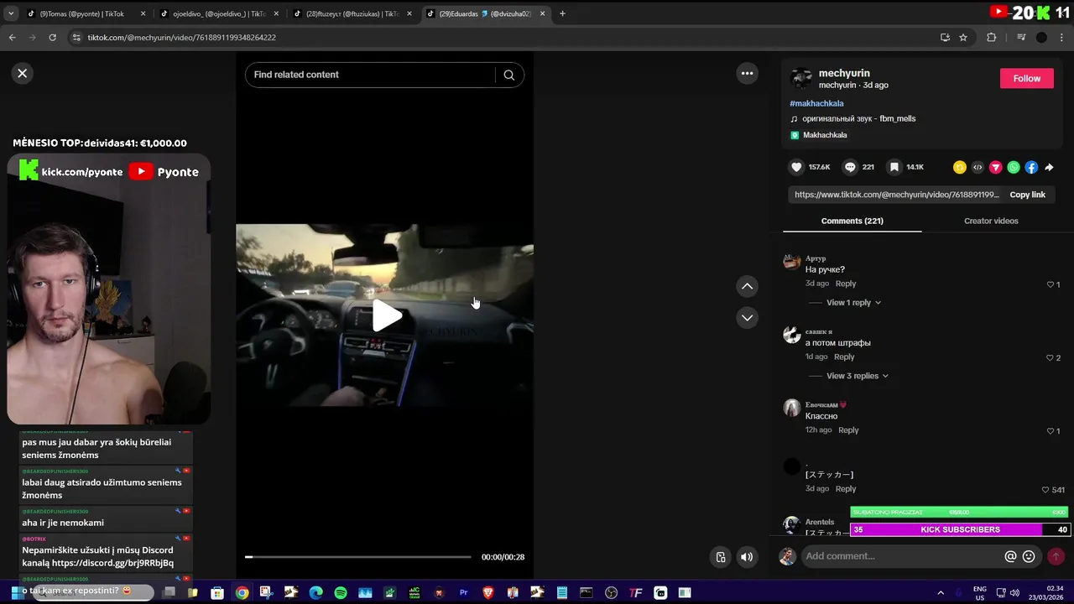
Task: Insert a mention with the @ icon
Action: (x=1010, y=556)
